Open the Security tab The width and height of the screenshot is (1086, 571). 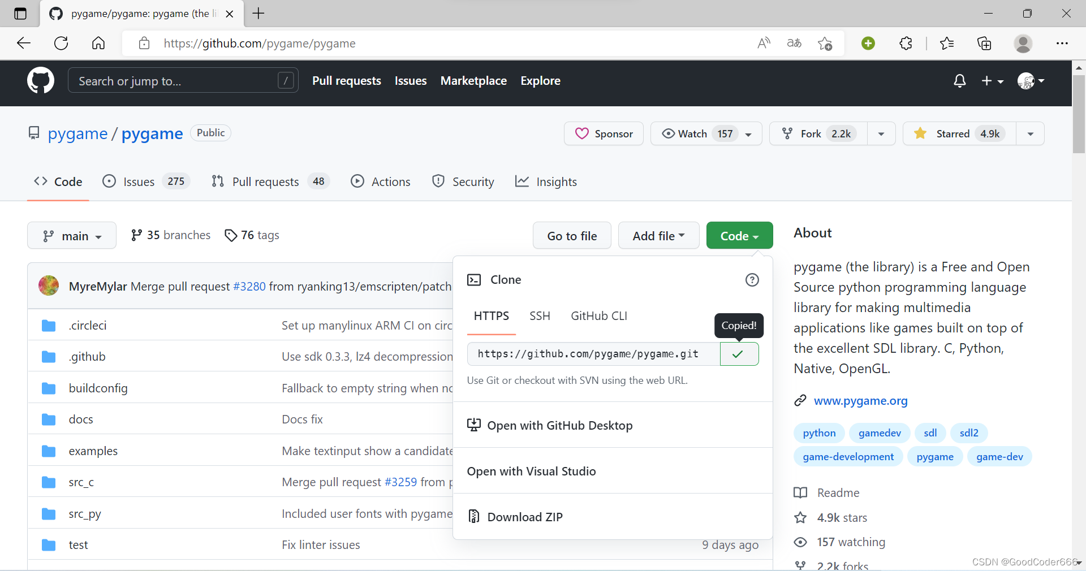point(463,181)
